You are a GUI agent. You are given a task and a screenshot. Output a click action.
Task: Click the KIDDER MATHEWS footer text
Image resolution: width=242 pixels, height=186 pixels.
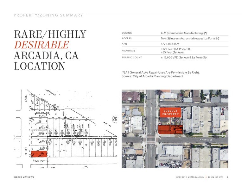click(24, 177)
